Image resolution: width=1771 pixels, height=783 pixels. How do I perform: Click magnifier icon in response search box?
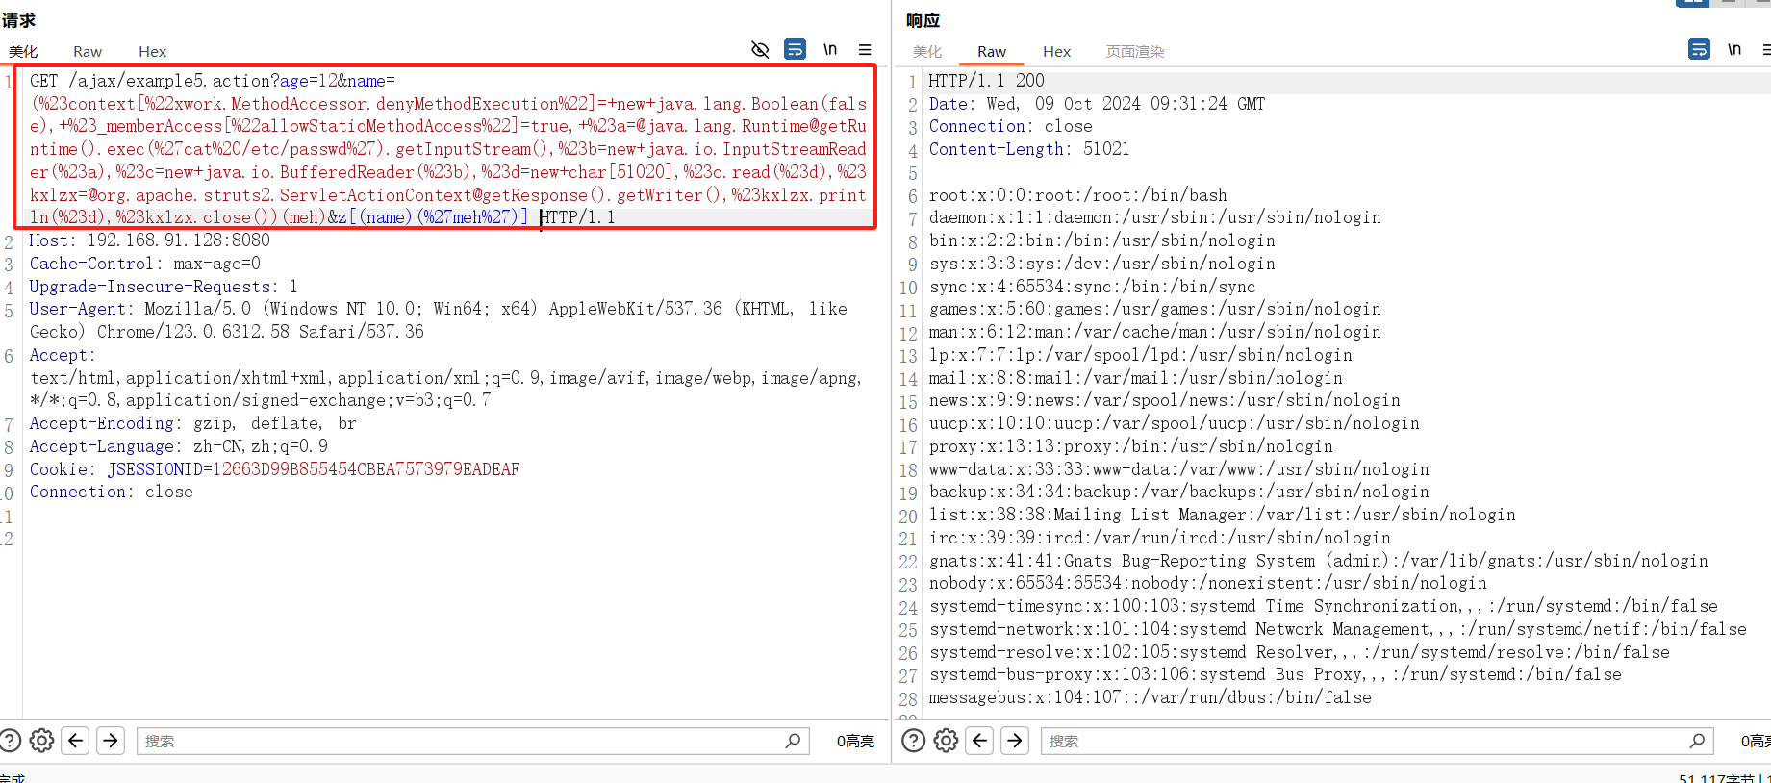coord(1697,741)
